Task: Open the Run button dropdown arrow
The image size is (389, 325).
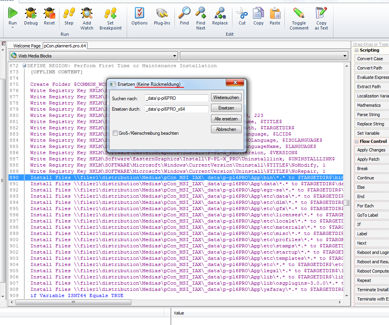Action: (12, 28)
